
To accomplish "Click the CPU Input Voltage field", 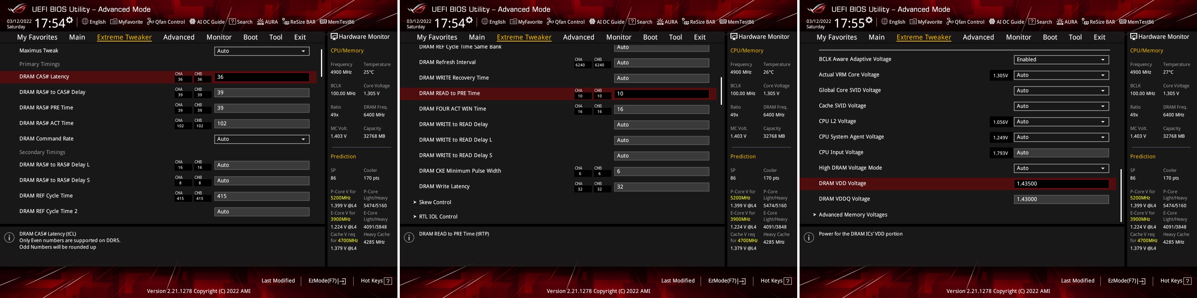I will coord(1061,152).
